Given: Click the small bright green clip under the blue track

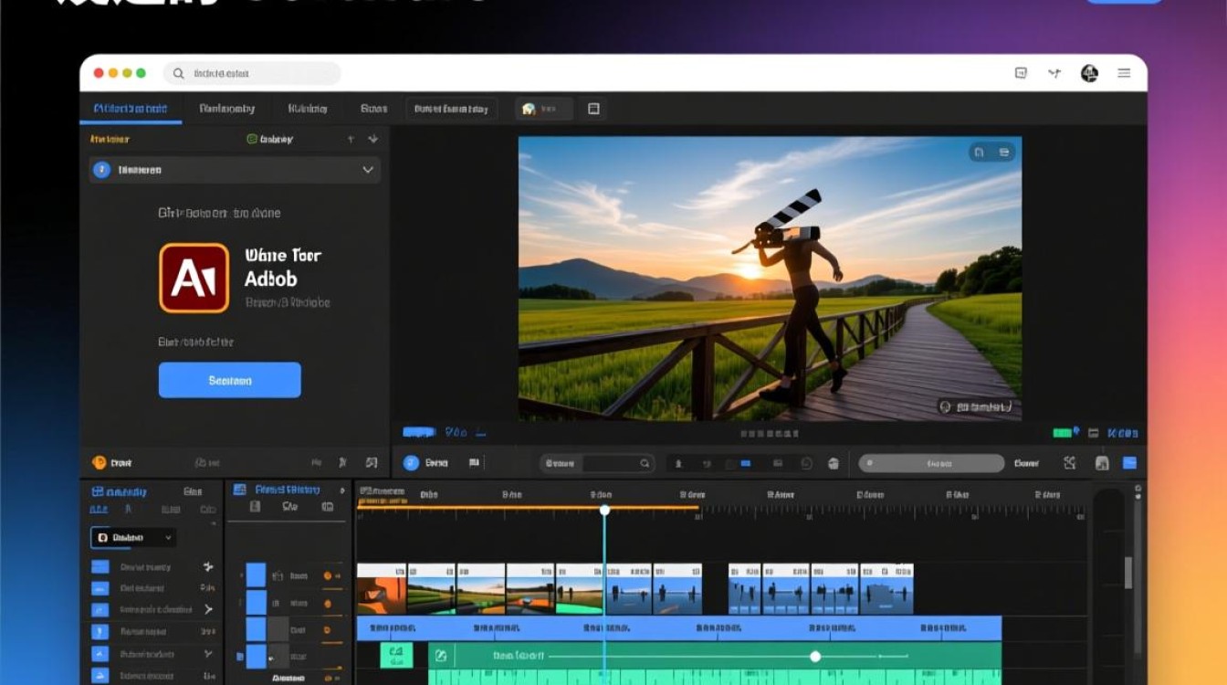Looking at the screenshot, I should [396, 655].
